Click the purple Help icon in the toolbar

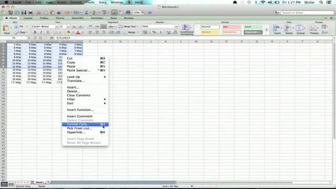pos(150,13)
